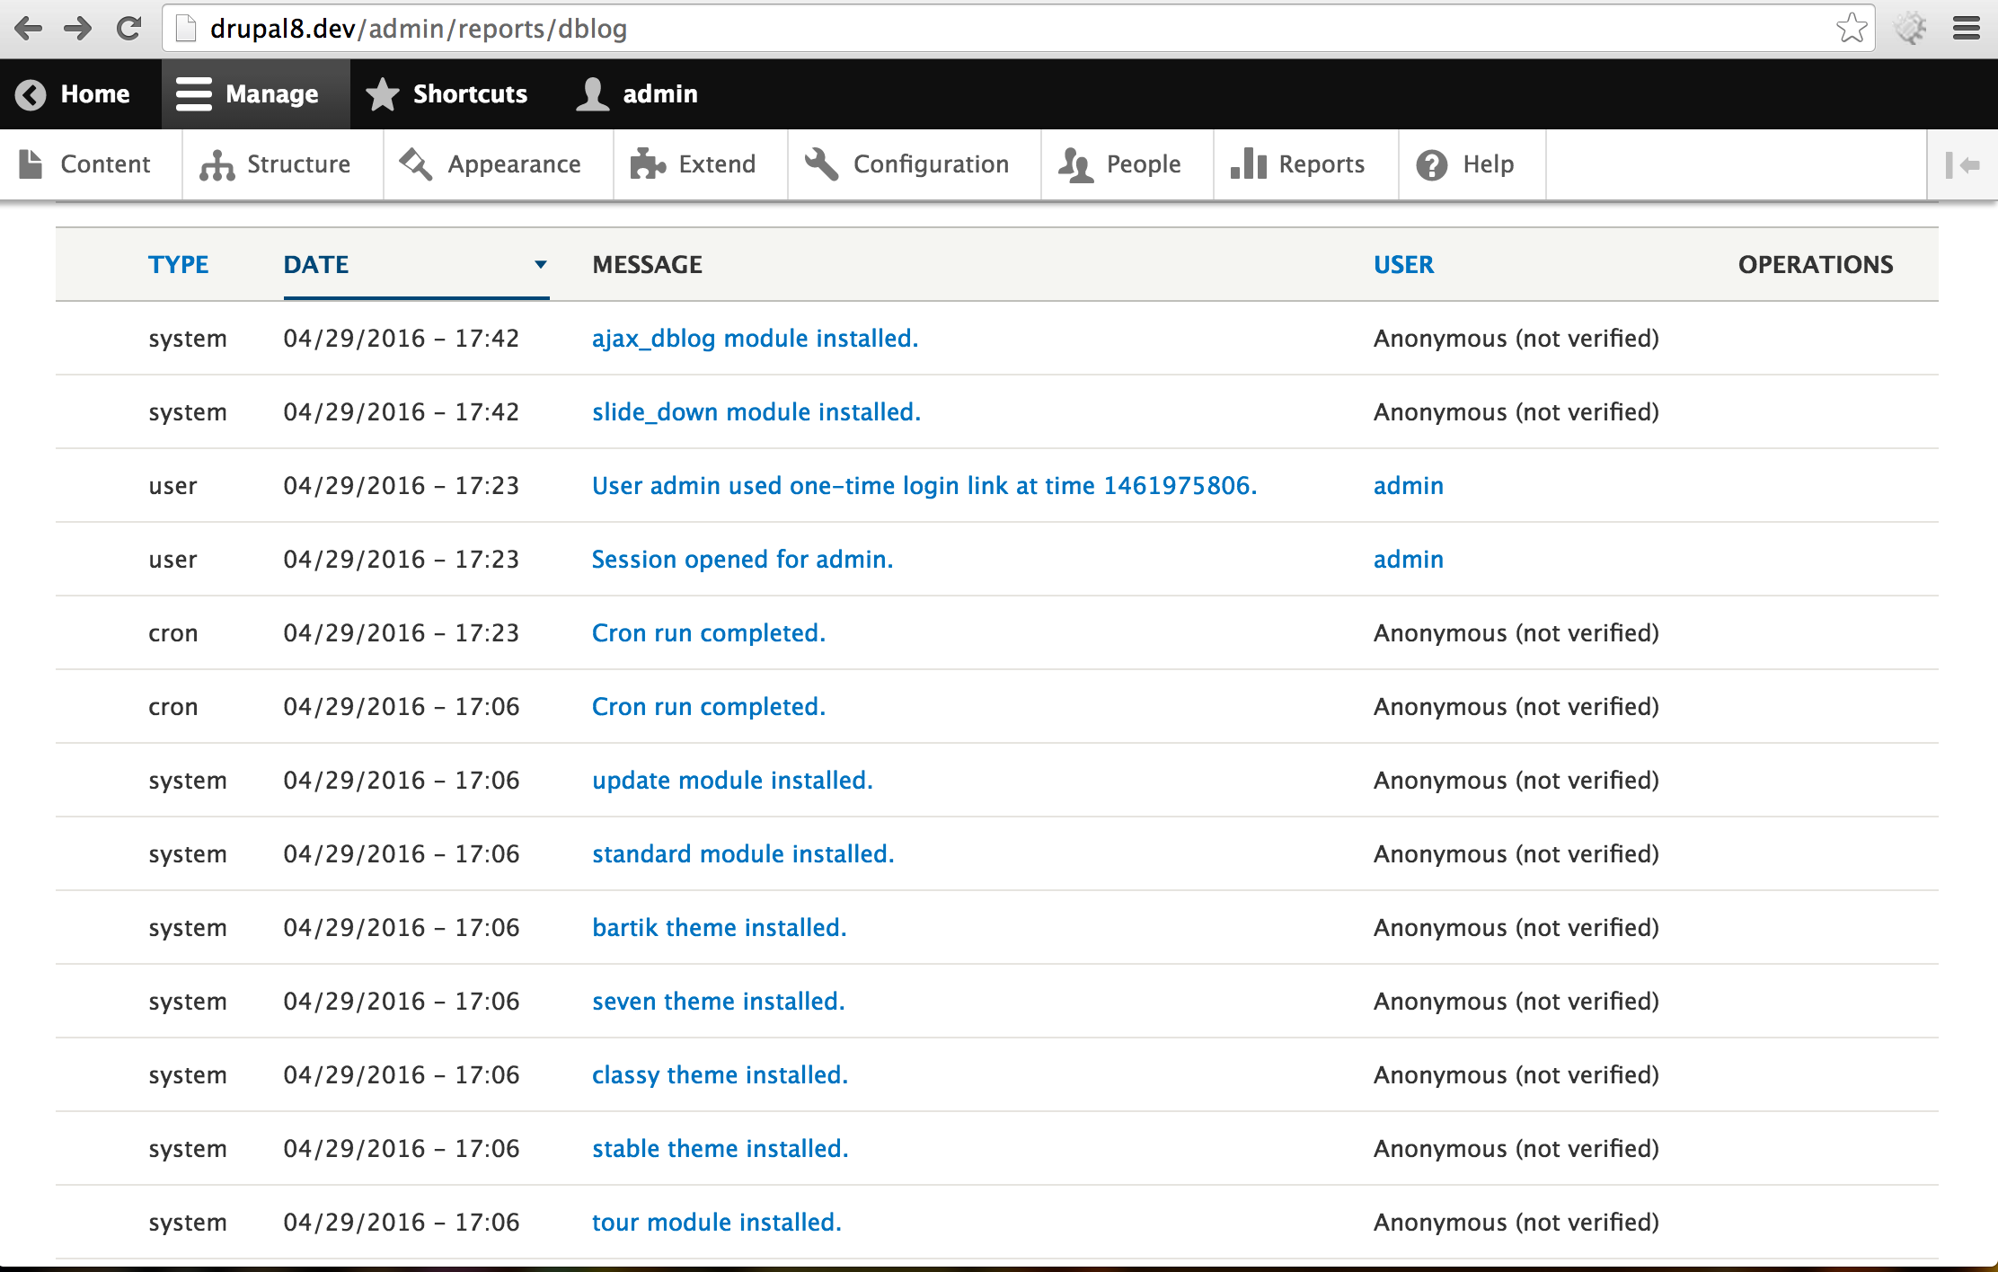Click the Home back arrow icon
This screenshot has height=1272, width=1998.
click(x=31, y=93)
